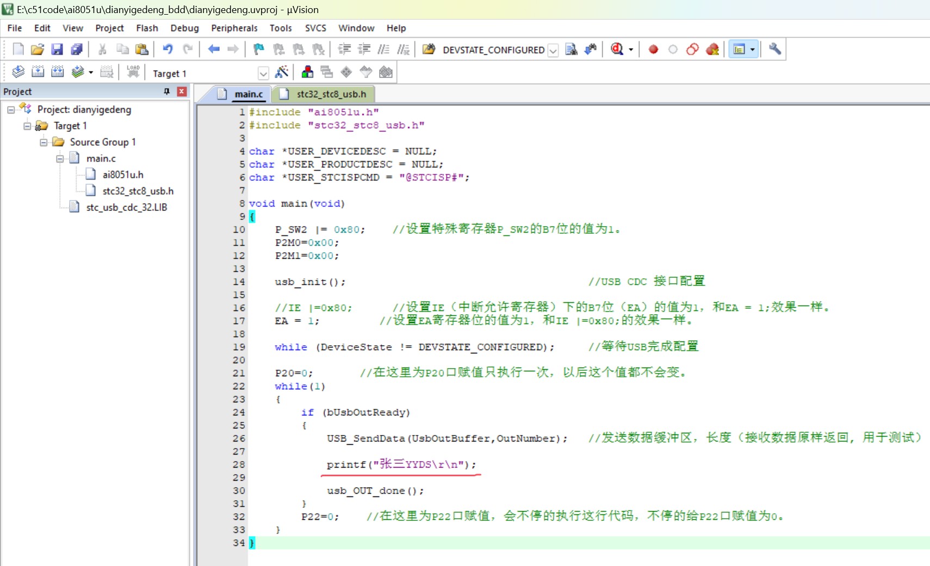930x566 pixels.
Task: Open the debug session icon's dropdown arrow
Action: point(631,49)
